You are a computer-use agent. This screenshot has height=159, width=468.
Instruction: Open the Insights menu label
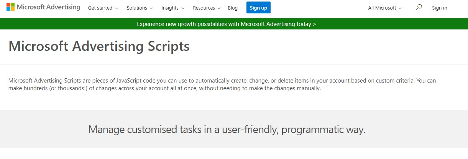click(x=170, y=8)
